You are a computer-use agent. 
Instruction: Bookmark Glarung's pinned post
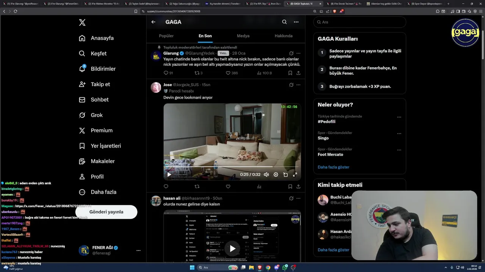tap(290, 73)
